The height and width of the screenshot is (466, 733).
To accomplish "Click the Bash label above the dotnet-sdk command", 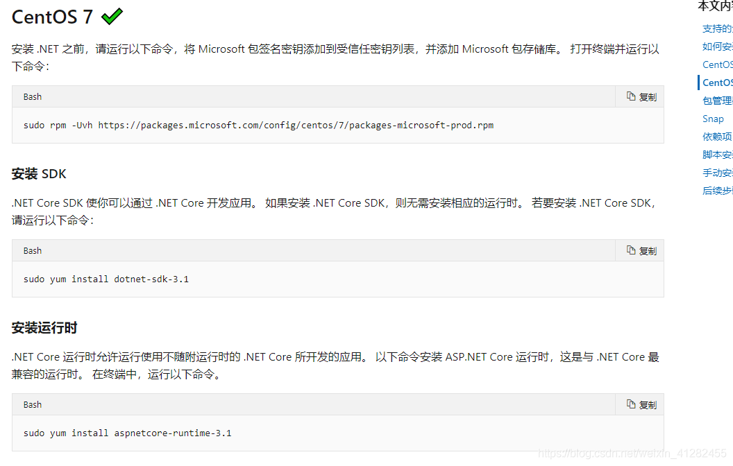I will point(32,251).
